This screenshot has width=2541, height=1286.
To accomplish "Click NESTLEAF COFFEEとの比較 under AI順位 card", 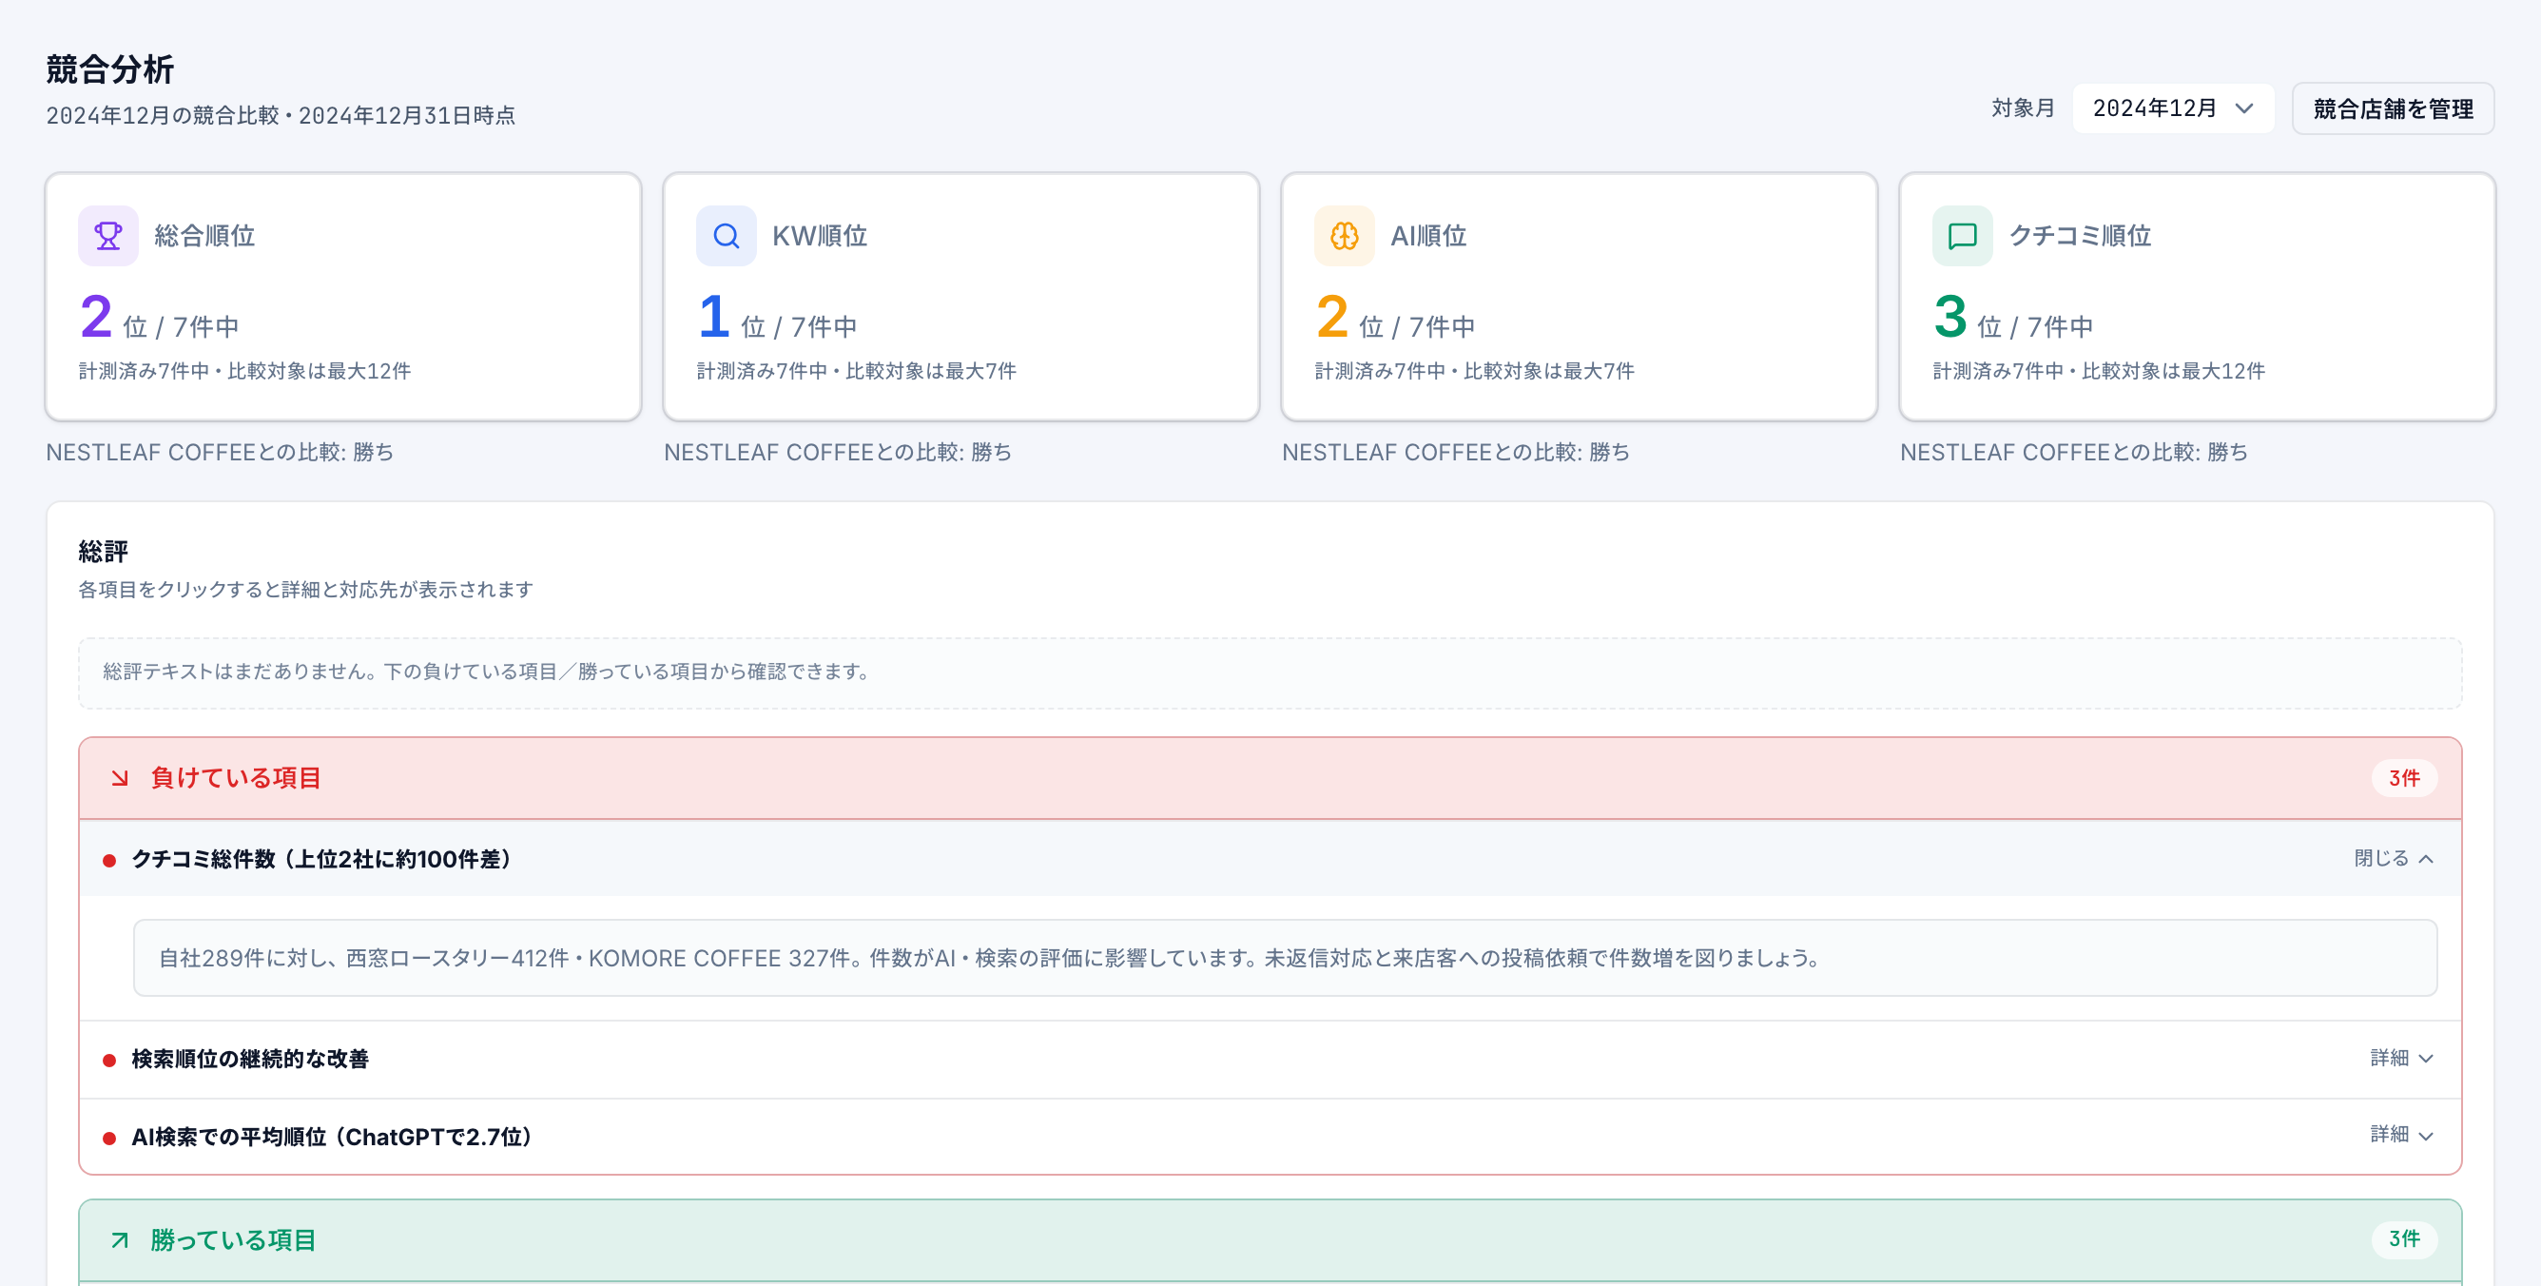I will coord(1456,453).
